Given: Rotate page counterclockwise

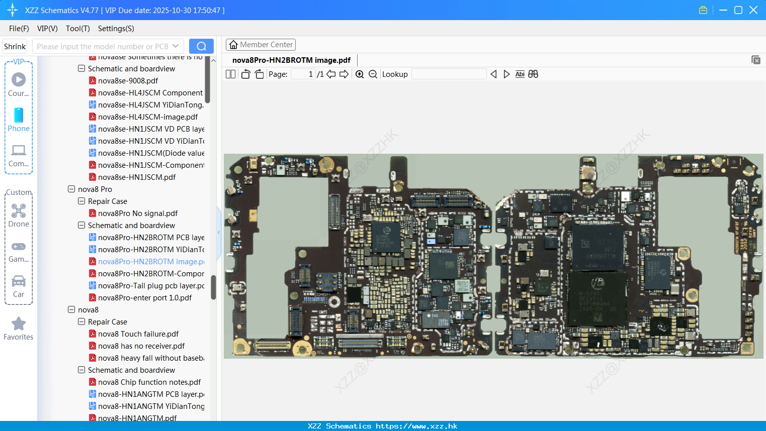Looking at the screenshot, I should pyautogui.click(x=245, y=74).
